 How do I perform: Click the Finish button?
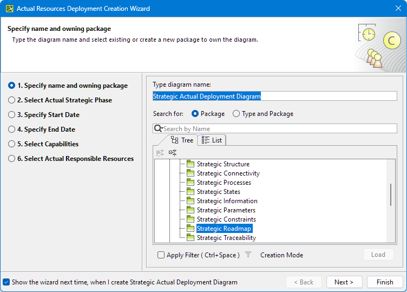click(384, 282)
